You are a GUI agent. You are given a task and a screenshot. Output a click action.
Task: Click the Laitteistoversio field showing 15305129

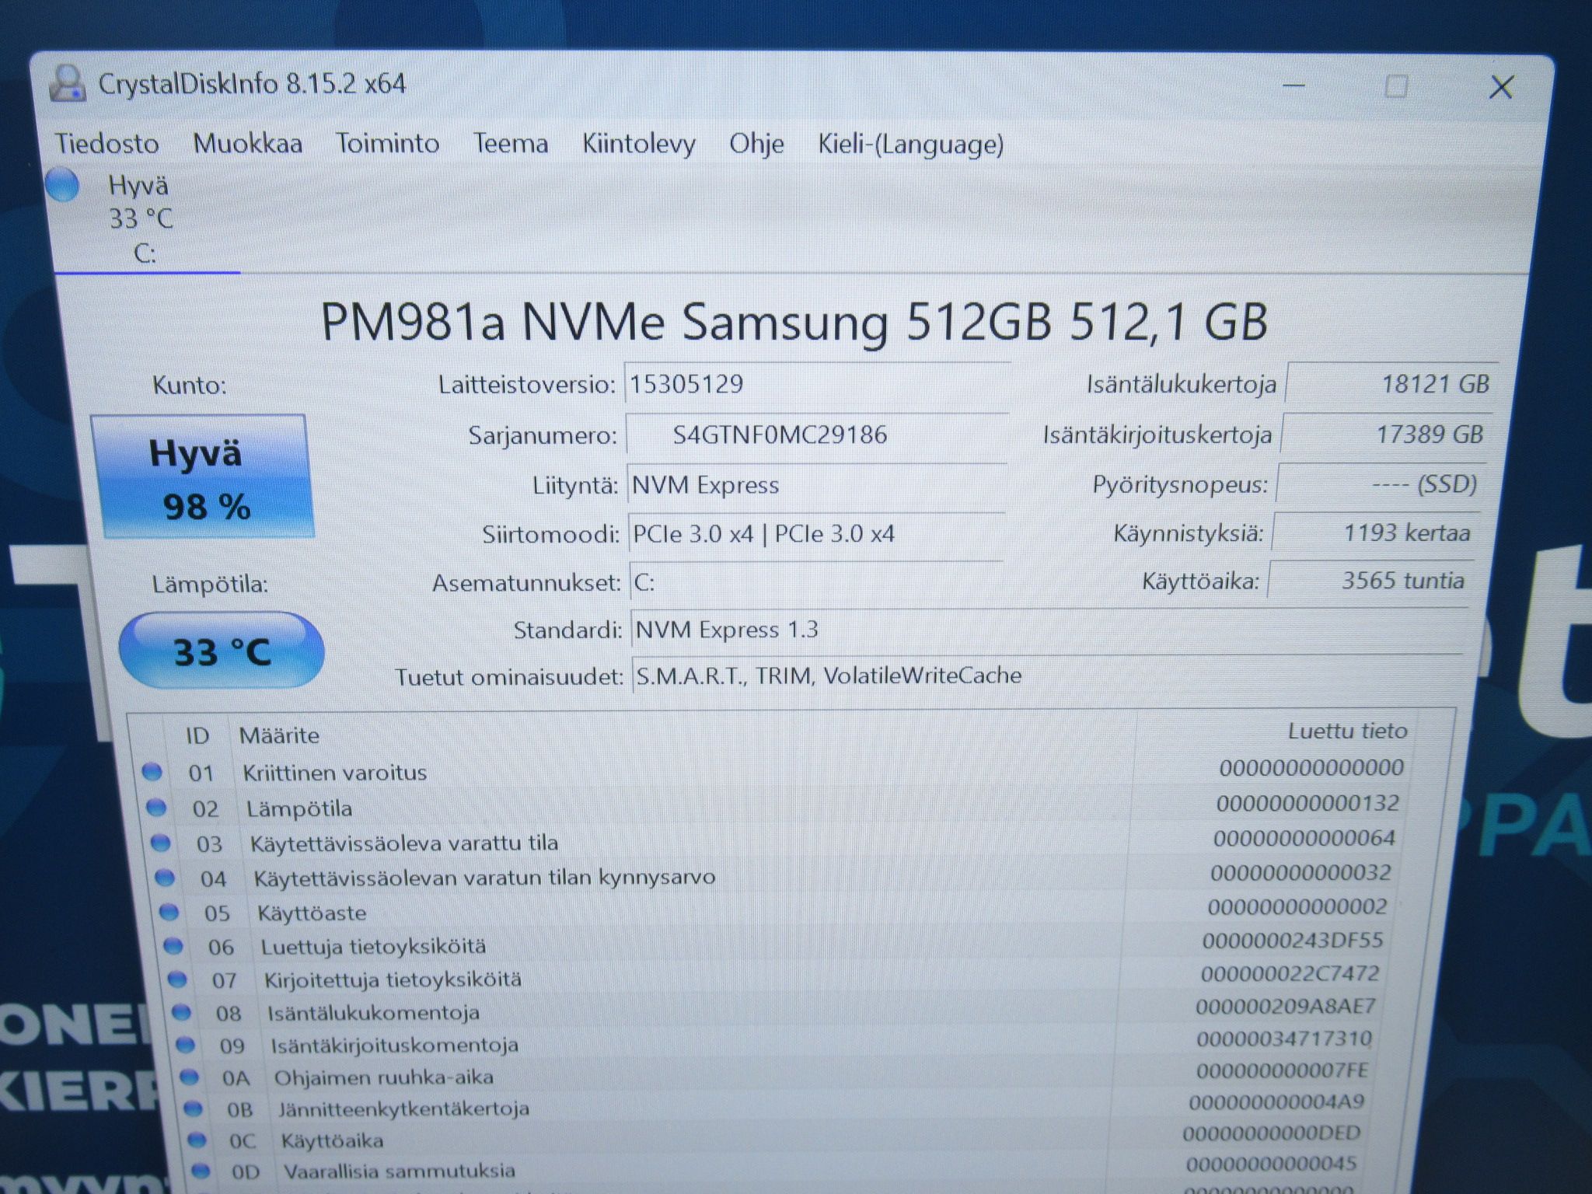coord(818,384)
